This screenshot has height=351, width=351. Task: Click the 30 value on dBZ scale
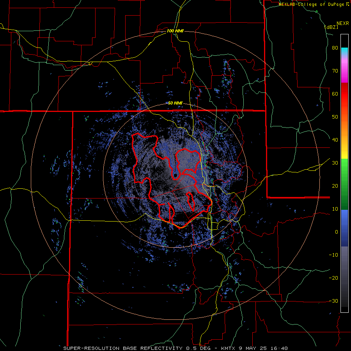tap(335, 163)
